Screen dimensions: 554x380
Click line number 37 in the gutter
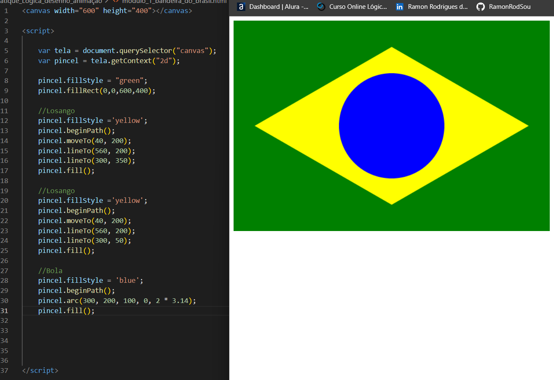(x=4, y=370)
